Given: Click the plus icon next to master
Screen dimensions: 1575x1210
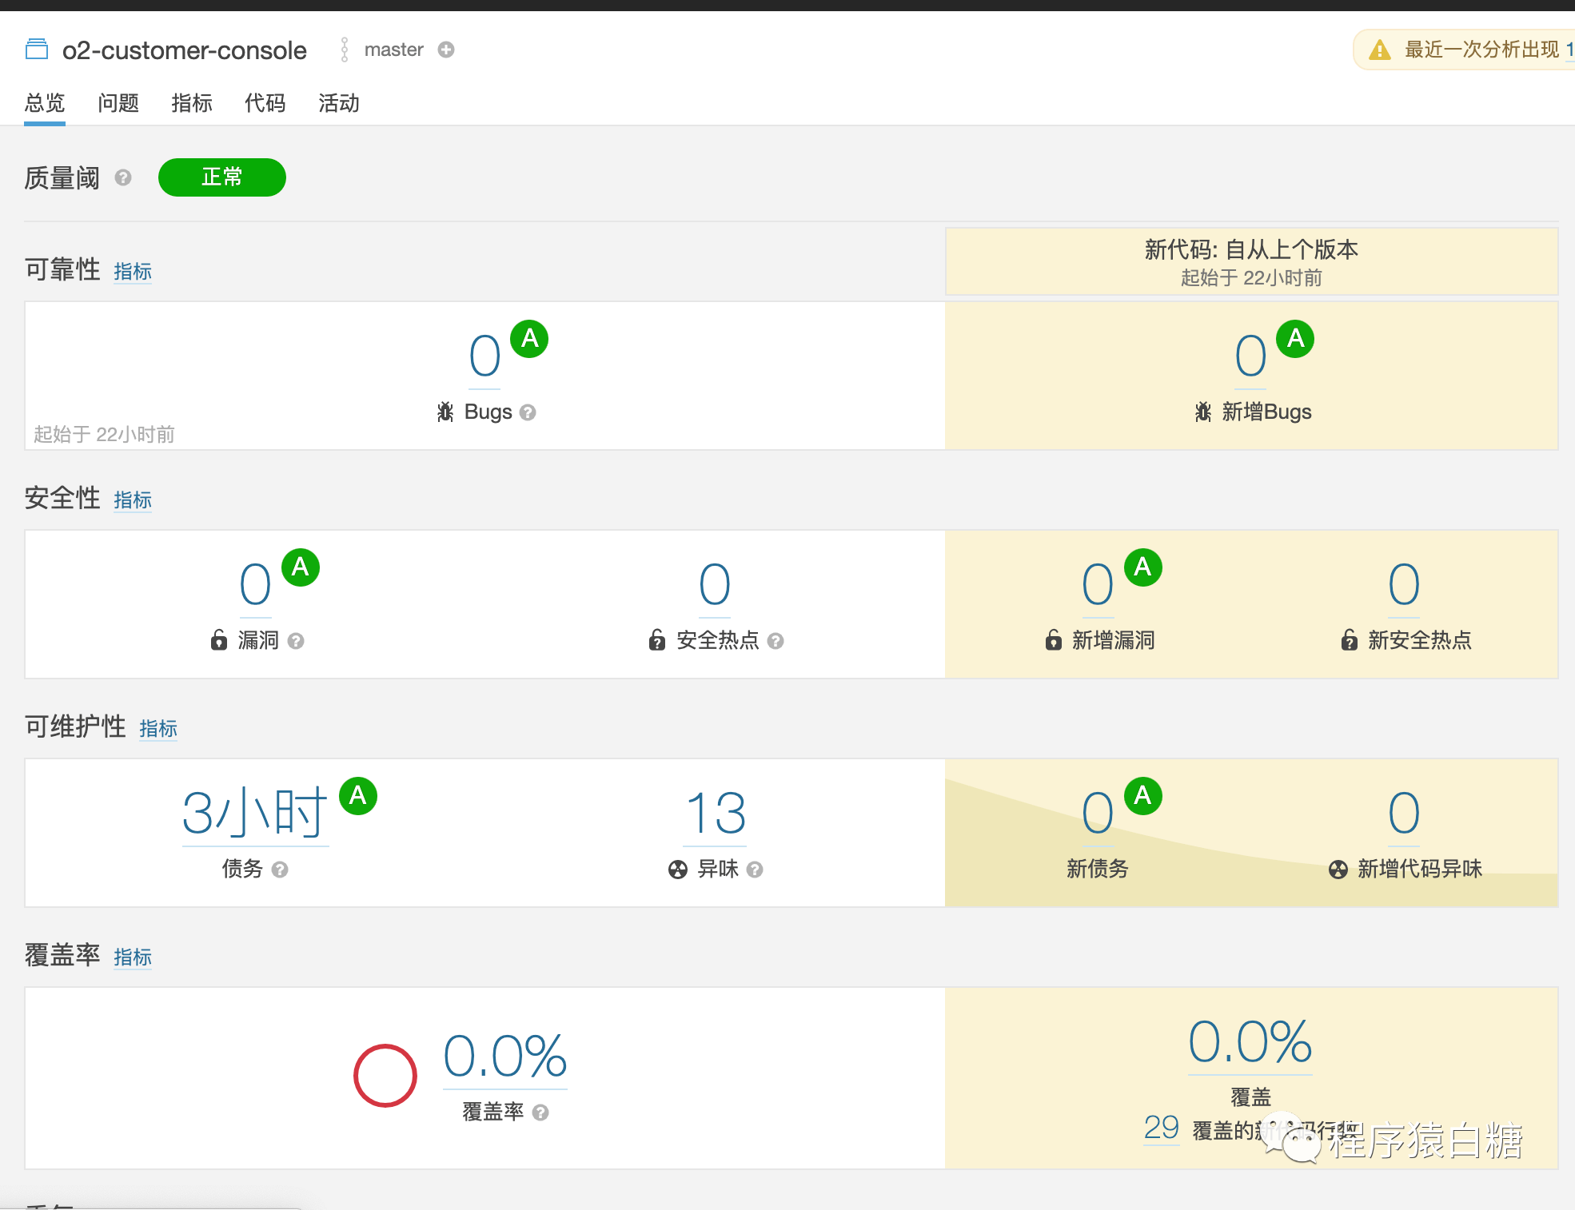Looking at the screenshot, I should (446, 50).
